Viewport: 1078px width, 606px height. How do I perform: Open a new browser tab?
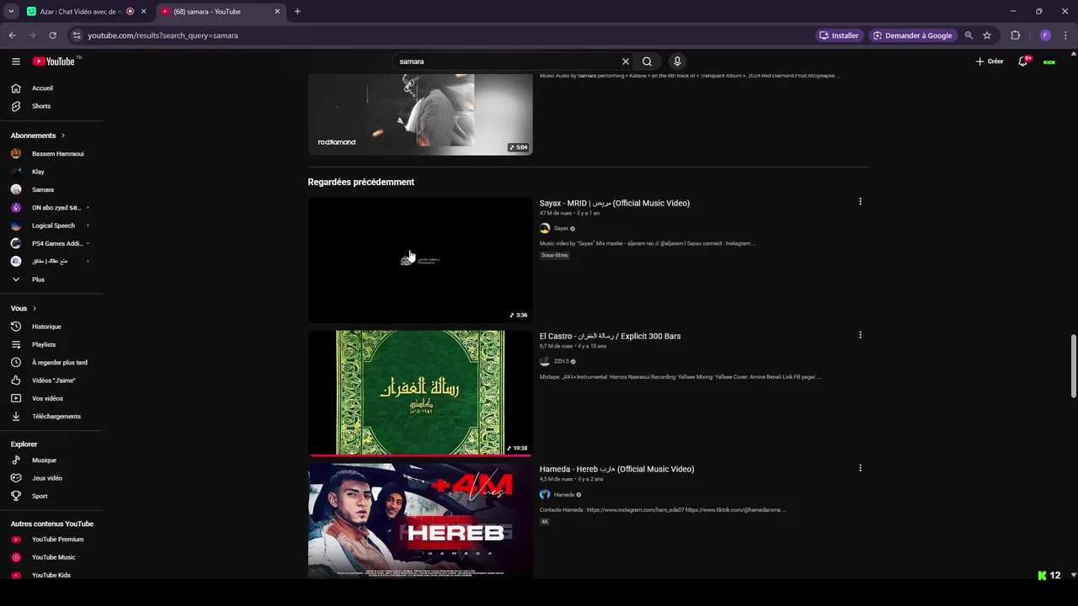point(297,12)
